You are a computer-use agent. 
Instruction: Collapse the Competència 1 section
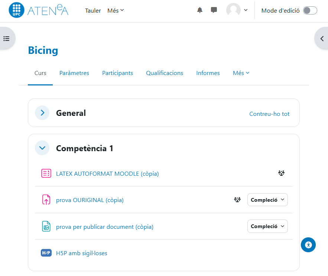[42, 148]
